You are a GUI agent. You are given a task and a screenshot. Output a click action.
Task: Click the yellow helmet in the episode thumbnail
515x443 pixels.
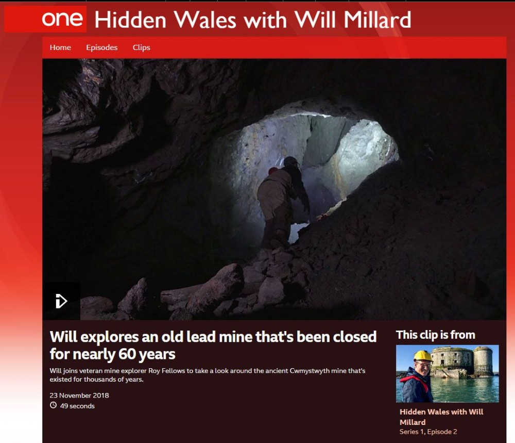tap(423, 356)
